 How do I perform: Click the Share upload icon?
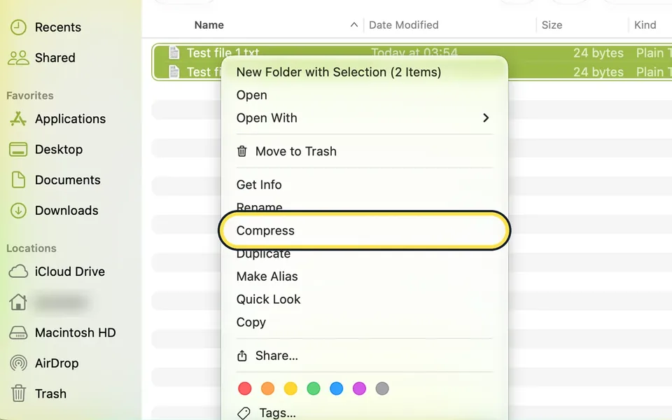(x=242, y=356)
